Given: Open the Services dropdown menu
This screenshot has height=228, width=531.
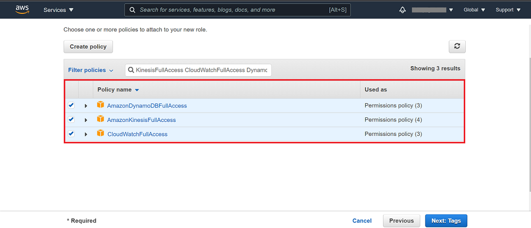Looking at the screenshot, I should pos(58,10).
